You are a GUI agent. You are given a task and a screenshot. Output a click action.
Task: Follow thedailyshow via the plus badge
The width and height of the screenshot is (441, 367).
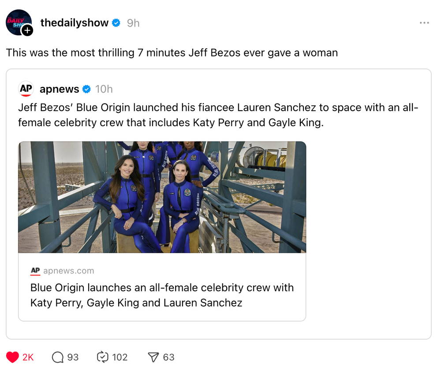pos(27,30)
